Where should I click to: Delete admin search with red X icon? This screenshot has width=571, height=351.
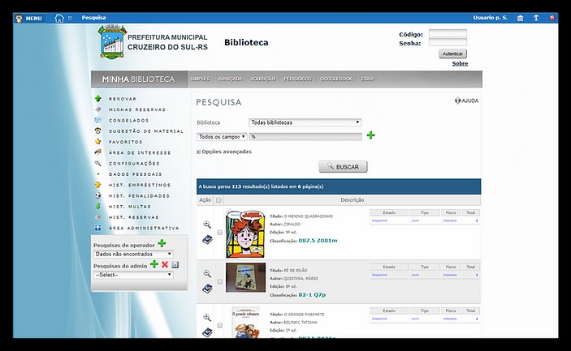(165, 265)
